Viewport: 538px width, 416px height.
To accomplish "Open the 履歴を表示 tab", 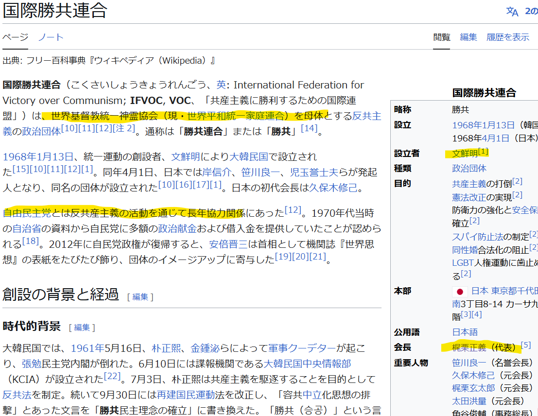I will click(x=508, y=37).
